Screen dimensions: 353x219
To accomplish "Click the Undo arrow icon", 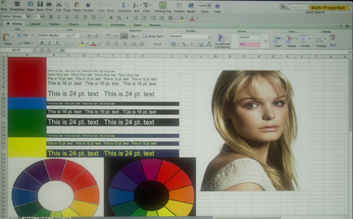I will coord(100,5).
